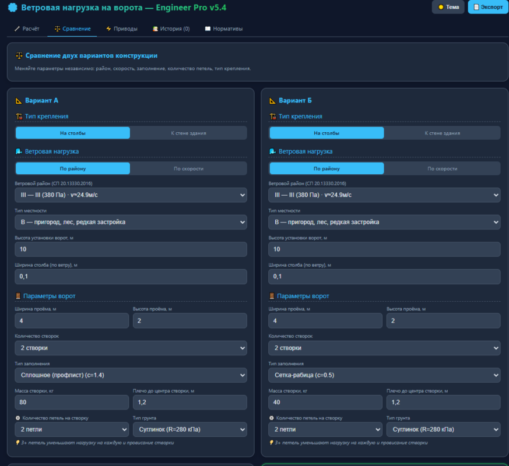Click the triangle ruler icon next to Вариант А
This screenshot has width=509, height=466.
(x=19, y=101)
